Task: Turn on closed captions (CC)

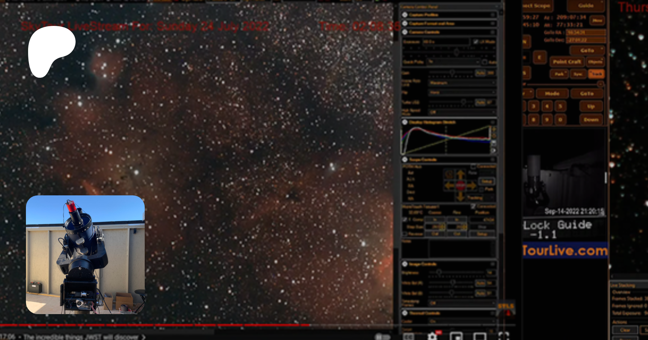Action: pyautogui.click(x=408, y=336)
